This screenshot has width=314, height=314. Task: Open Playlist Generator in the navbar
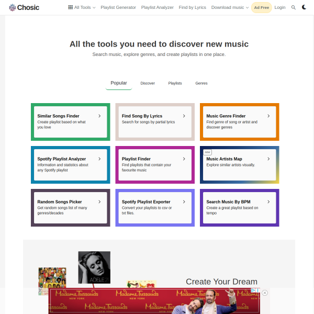pos(118,7)
